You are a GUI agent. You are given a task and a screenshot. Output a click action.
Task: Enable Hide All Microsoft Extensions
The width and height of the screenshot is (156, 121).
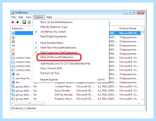click(x=57, y=57)
